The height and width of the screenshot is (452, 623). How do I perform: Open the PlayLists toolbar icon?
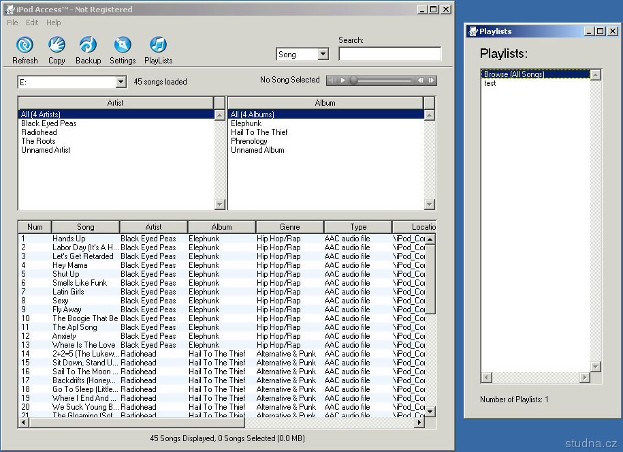click(x=158, y=45)
